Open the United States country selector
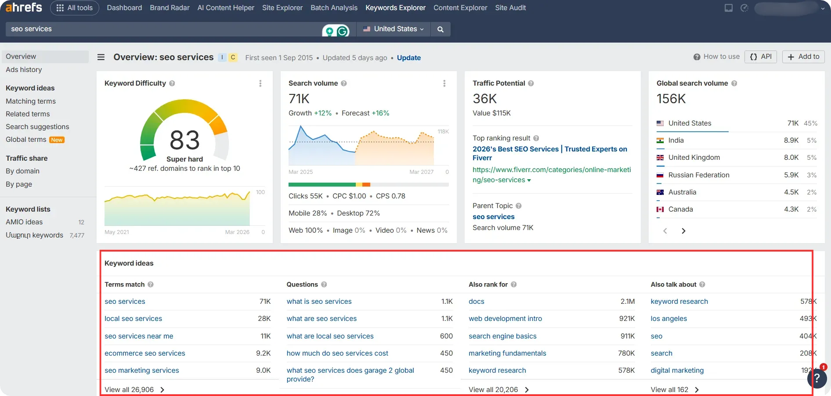 pos(393,29)
